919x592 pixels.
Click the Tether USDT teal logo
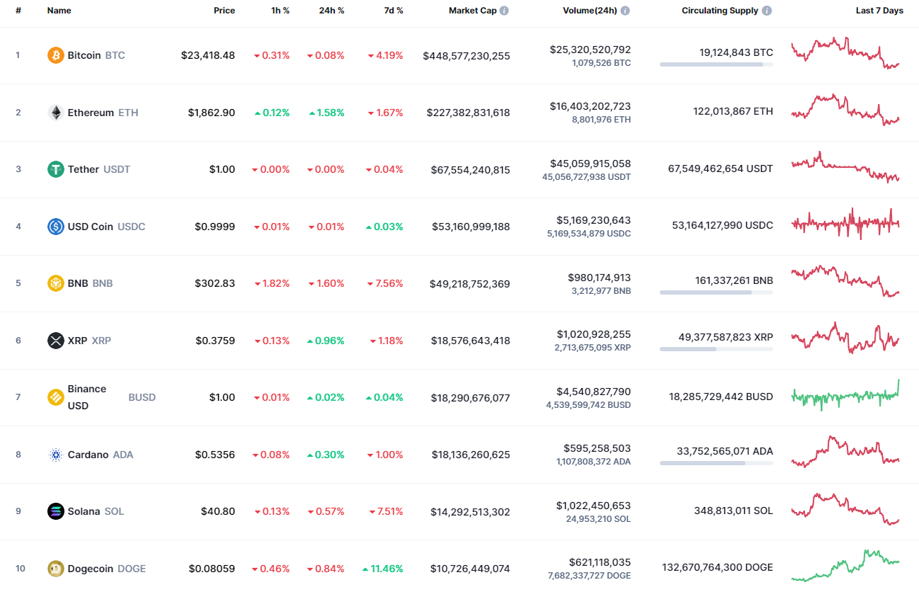(55, 169)
